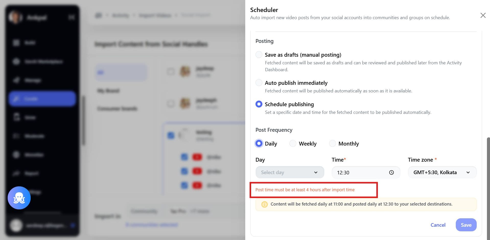Click the clock icon in Time field
Screen dimensions: 490x240
coord(391,173)
